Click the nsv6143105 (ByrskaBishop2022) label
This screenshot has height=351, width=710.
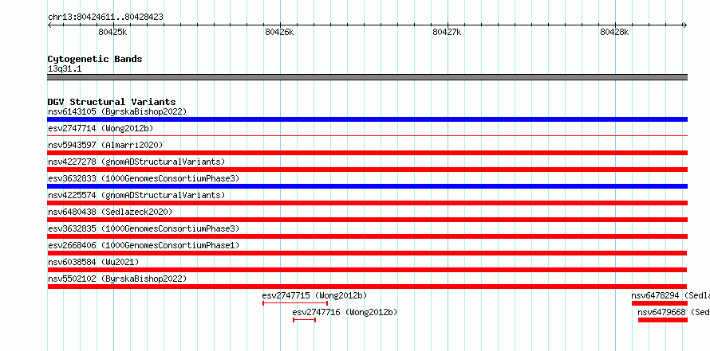[117, 111]
